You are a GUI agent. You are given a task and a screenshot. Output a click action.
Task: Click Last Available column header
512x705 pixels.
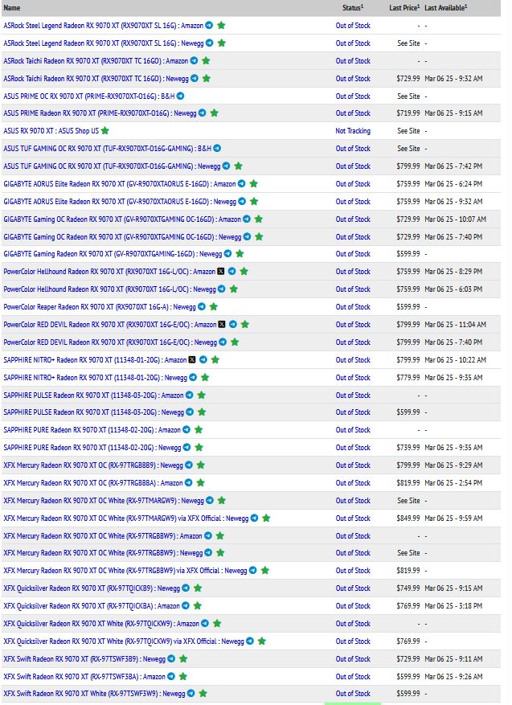446,8
